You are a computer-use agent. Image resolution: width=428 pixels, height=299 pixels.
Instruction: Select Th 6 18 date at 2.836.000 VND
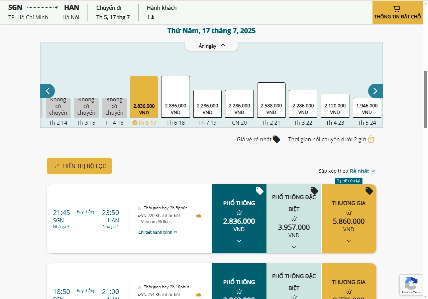pos(176,97)
